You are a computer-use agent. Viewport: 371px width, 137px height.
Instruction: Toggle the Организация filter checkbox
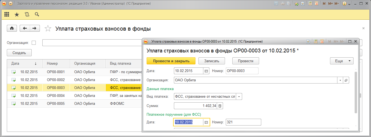pos(34,43)
